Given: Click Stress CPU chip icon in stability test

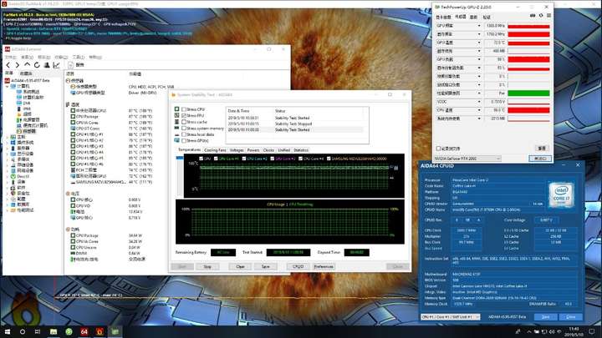Looking at the screenshot, I should tap(177, 109).
